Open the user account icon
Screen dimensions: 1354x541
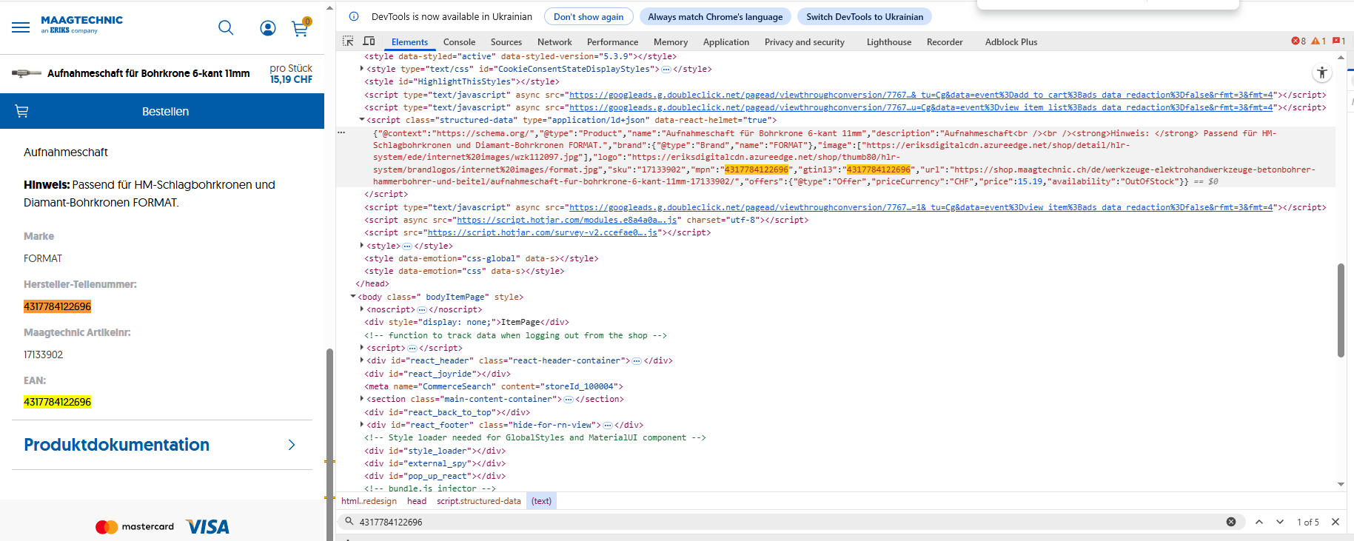(x=268, y=28)
